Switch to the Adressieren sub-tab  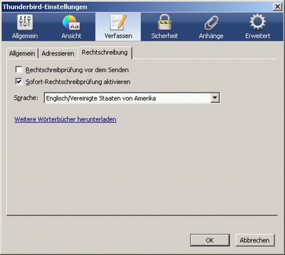click(x=58, y=53)
